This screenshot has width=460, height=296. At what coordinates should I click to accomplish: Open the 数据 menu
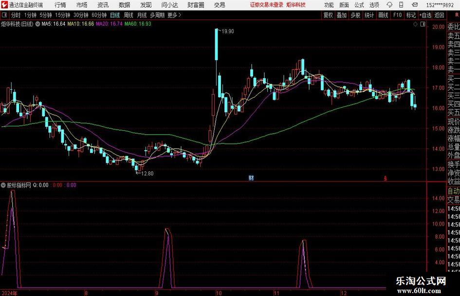click(125, 5)
